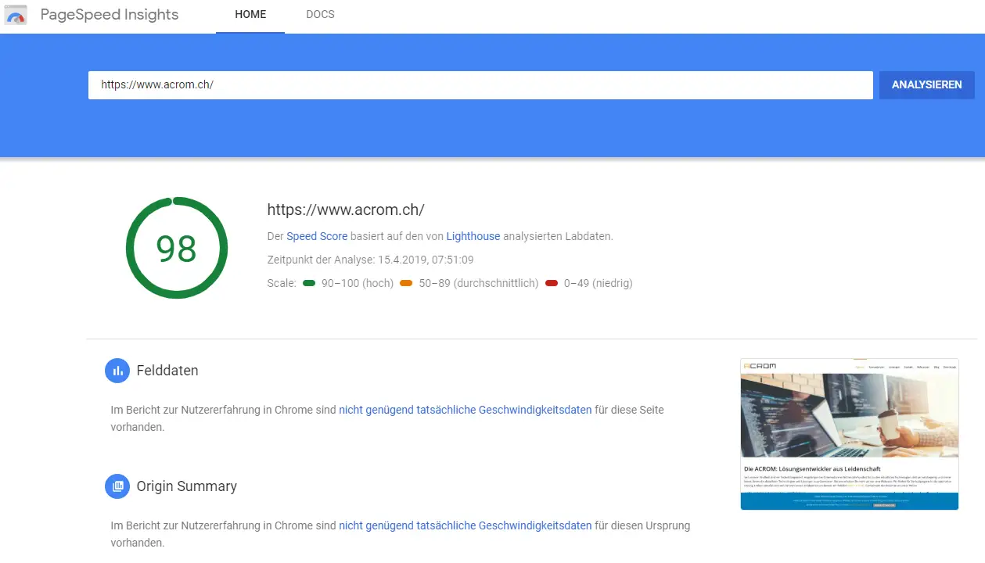Image resolution: width=985 pixels, height=563 pixels.
Task: Click the PageSpeed Insights title text
Action: (x=109, y=14)
